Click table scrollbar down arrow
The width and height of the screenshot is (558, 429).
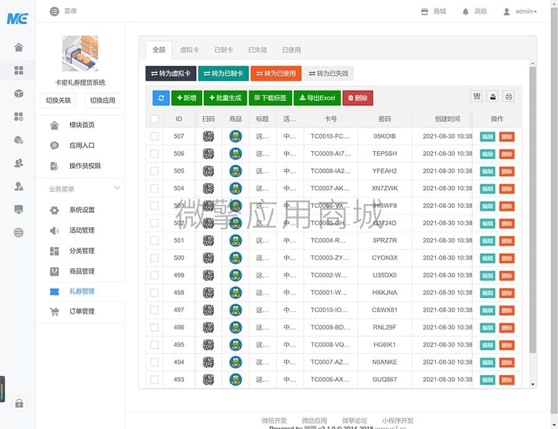tap(533, 384)
